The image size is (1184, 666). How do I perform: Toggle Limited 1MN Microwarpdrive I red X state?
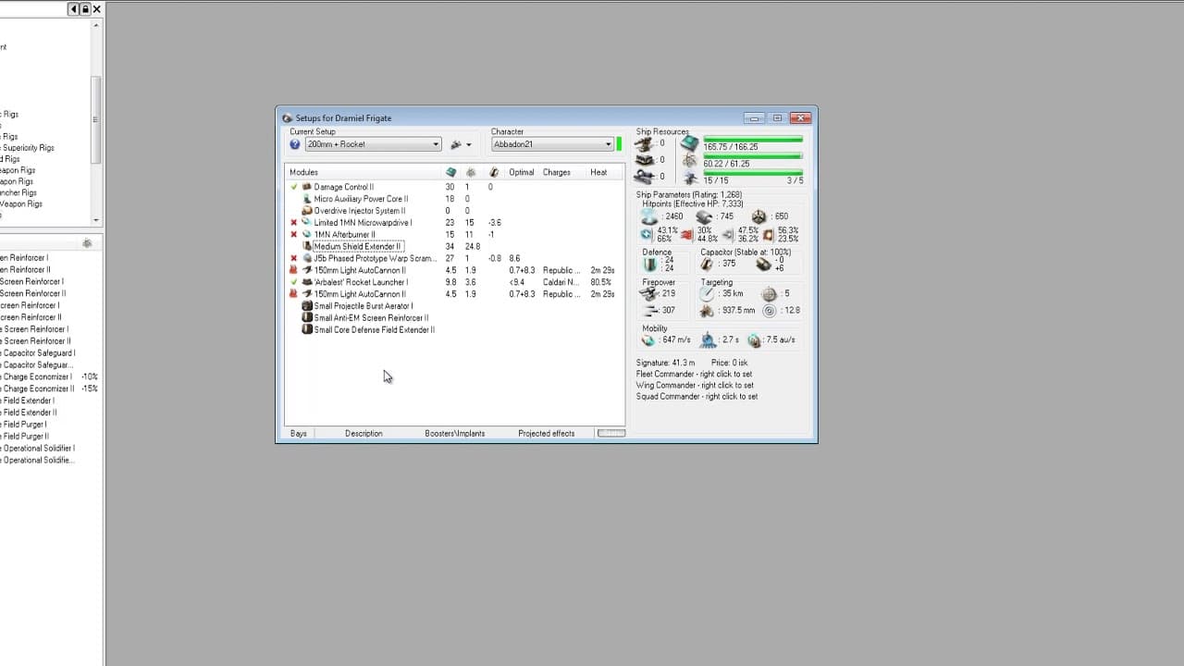click(x=294, y=223)
